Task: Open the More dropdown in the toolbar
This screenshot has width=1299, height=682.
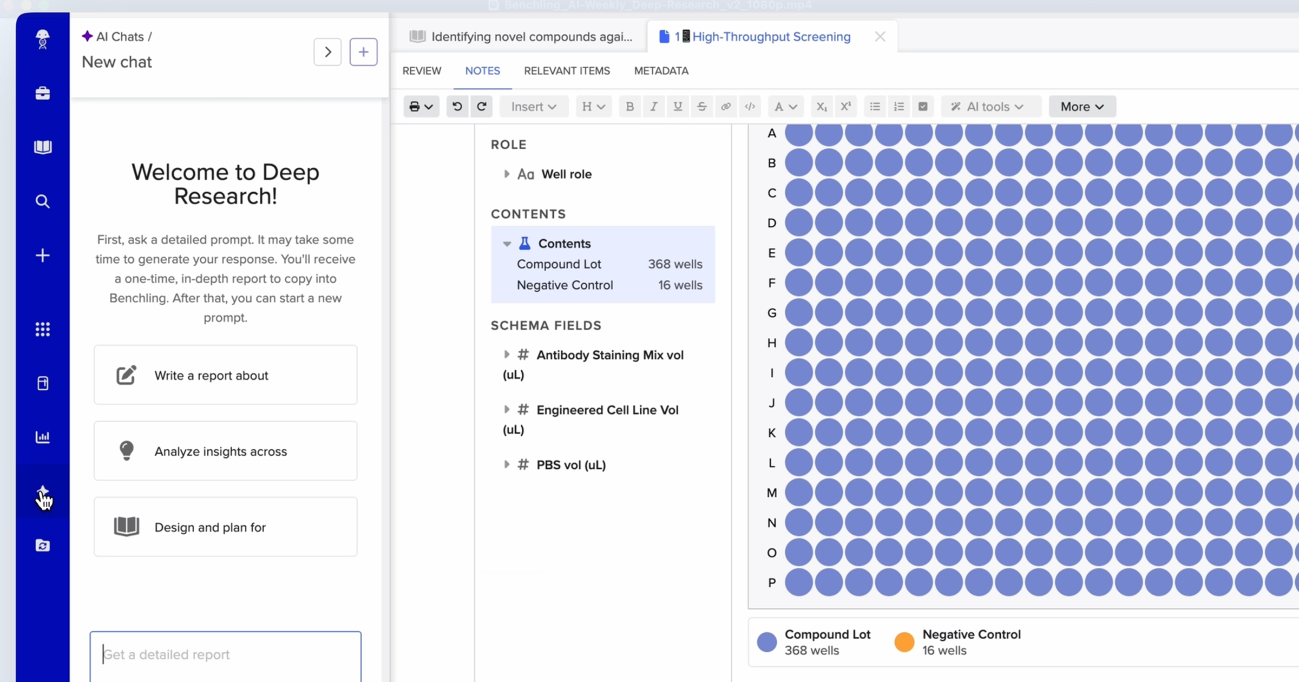Action: 1082,107
